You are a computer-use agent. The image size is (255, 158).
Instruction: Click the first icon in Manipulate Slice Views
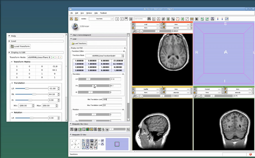click(72, 129)
